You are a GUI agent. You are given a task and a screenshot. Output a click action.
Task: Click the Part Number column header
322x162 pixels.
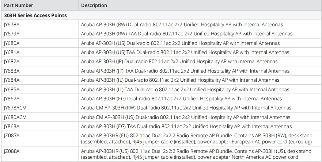tap(18, 5)
